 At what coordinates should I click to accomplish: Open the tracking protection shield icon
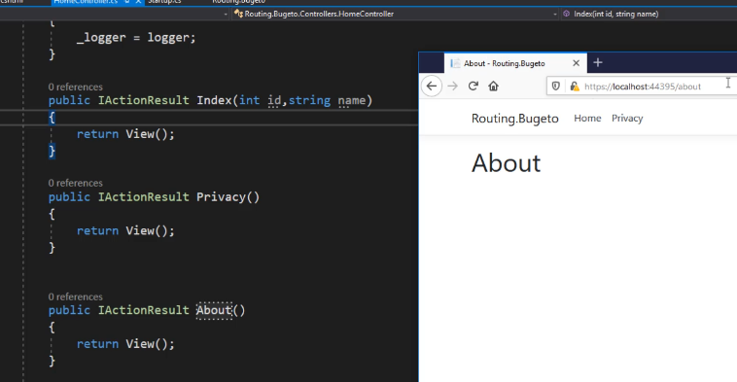(555, 87)
